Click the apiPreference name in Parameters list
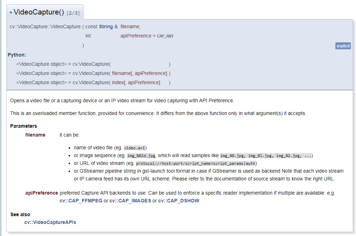The image size is (356, 236). 41,193
